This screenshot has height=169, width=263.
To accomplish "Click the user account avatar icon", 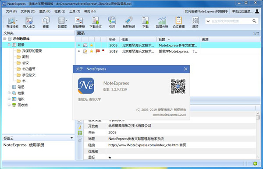I will (x=257, y=11).
